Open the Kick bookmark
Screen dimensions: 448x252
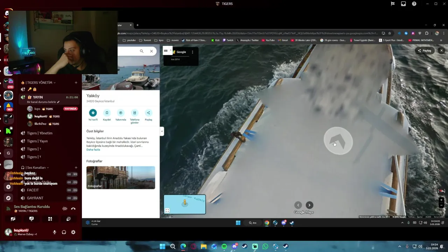pyautogui.click(x=215, y=40)
